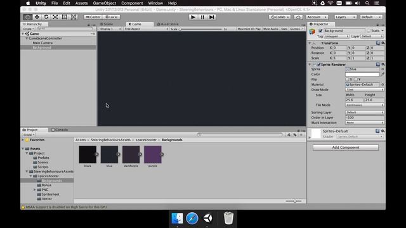Viewport: 406px width, 228px height.
Task: Open Safari from the dock
Action: 192,218
